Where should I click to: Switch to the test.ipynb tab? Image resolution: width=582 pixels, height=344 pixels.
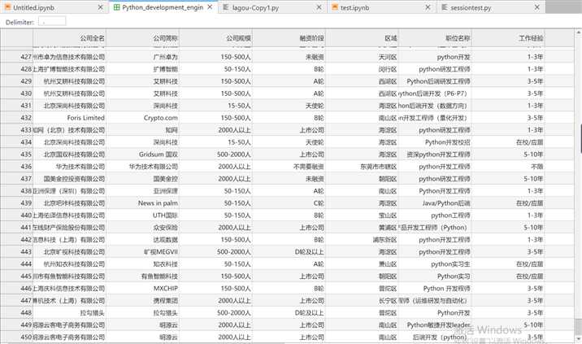[382, 7]
